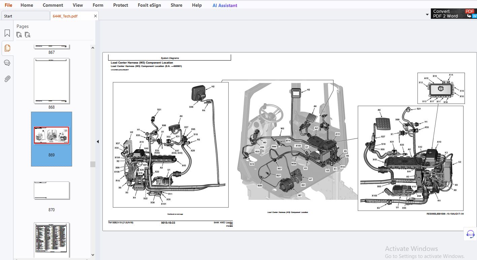Open the Protect menu
Screen dimensions: 477x260
pos(121,5)
